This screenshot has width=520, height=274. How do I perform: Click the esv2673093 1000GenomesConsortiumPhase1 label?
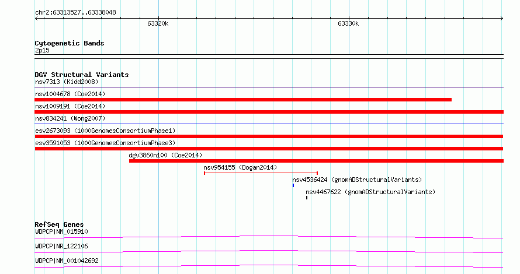click(105, 131)
